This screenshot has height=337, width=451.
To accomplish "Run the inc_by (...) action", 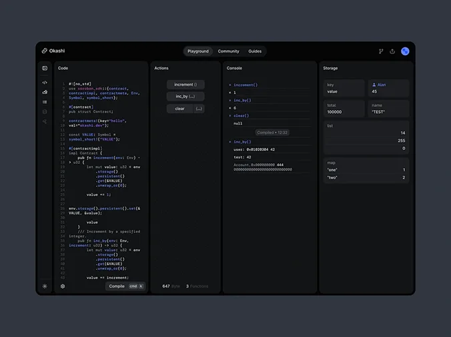I will coord(185,97).
